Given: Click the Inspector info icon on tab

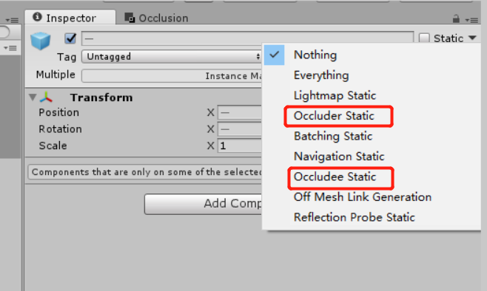Looking at the screenshot, I should [x=37, y=17].
